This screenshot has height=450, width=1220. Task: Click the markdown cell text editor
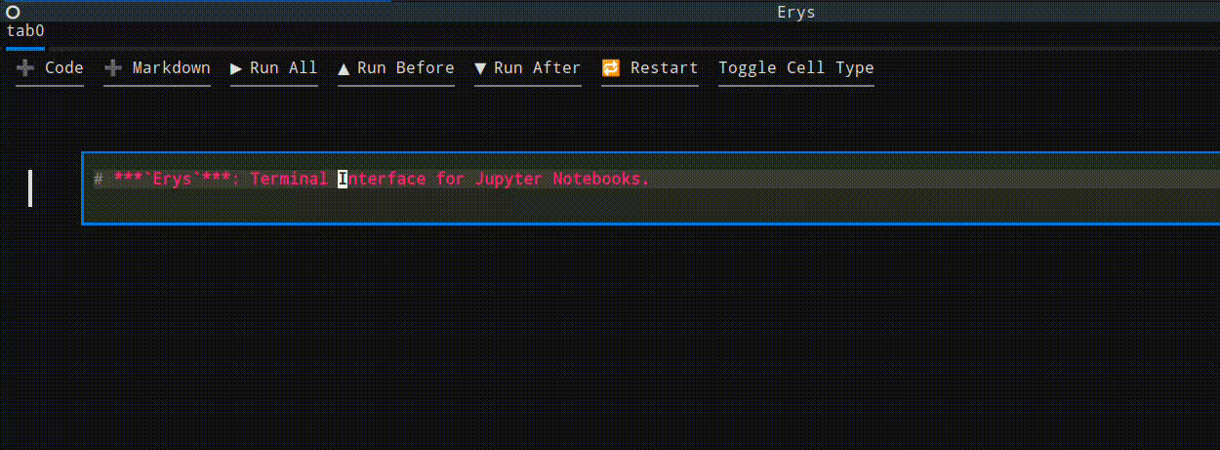pos(651,188)
